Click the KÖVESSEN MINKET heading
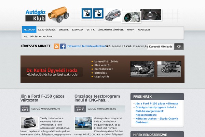 point(36,46)
